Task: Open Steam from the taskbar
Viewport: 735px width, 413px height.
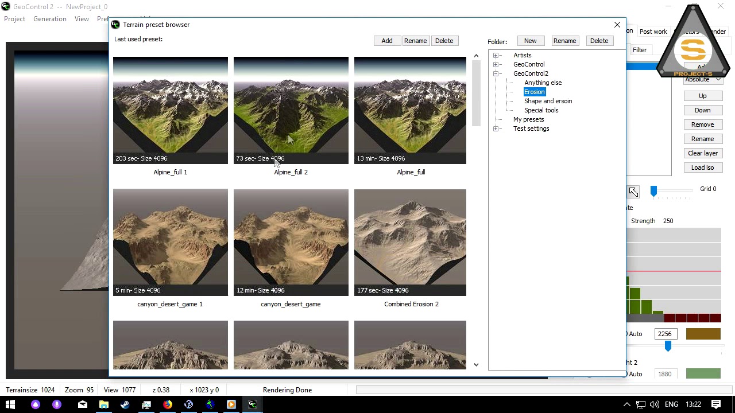Action: [125, 404]
